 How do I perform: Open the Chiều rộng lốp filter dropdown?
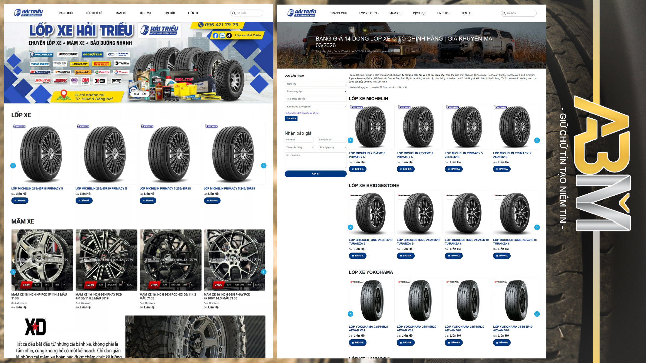(x=316, y=91)
